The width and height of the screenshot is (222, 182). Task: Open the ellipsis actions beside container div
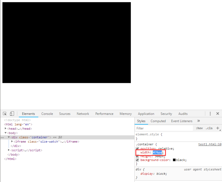(2, 137)
